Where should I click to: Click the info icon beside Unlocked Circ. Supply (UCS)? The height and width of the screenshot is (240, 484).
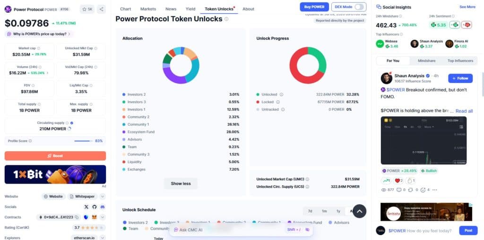307,187
